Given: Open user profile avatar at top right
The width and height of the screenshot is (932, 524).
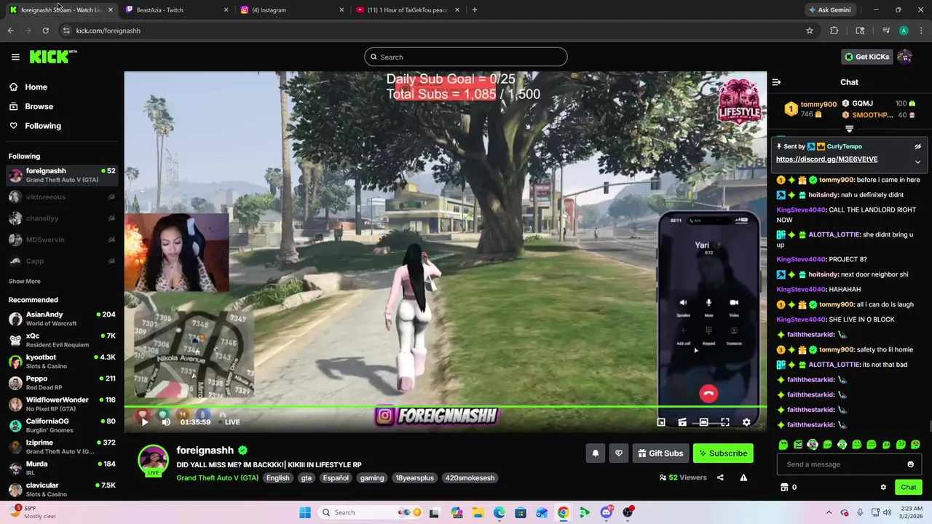Looking at the screenshot, I should (x=904, y=57).
